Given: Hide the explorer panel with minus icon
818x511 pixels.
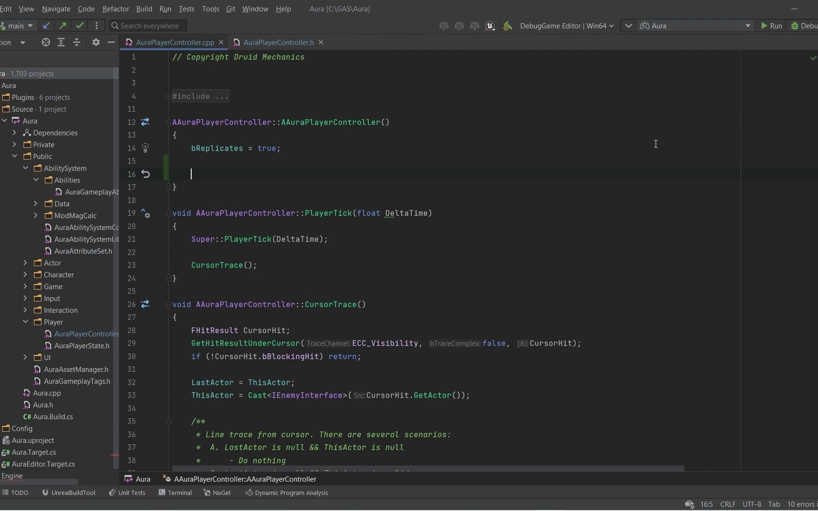Looking at the screenshot, I should click(x=111, y=42).
